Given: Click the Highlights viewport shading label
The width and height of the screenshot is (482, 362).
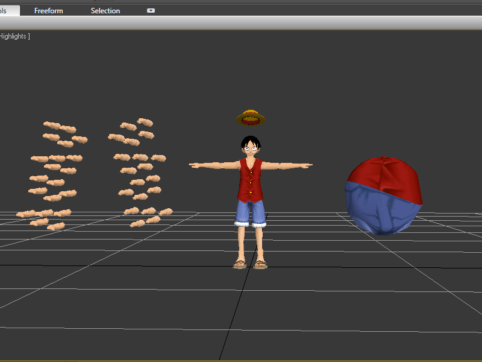Looking at the screenshot, I should [14, 36].
